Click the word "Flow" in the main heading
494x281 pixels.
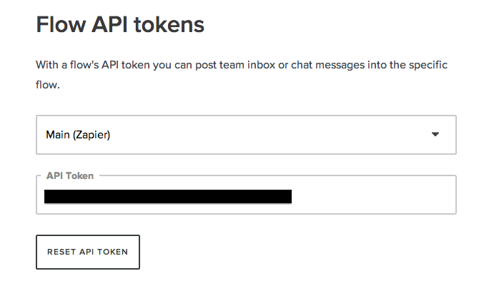pyautogui.click(x=61, y=24)
